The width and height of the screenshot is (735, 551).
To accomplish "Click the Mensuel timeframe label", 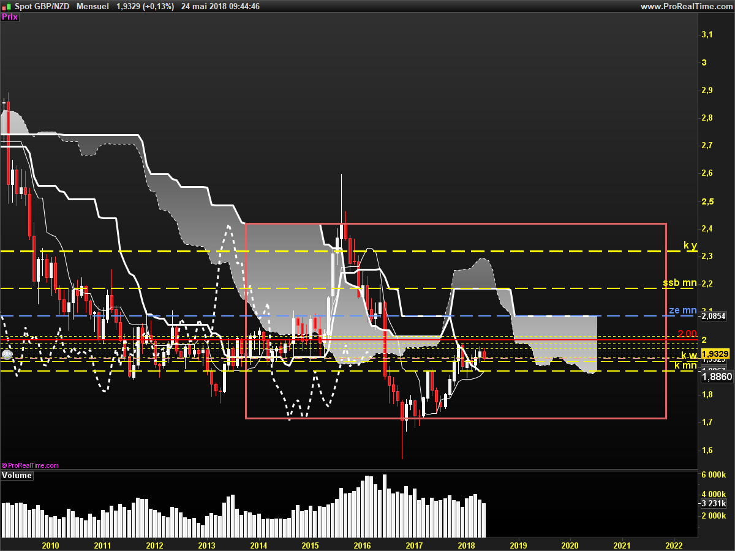I will (92, 6).
